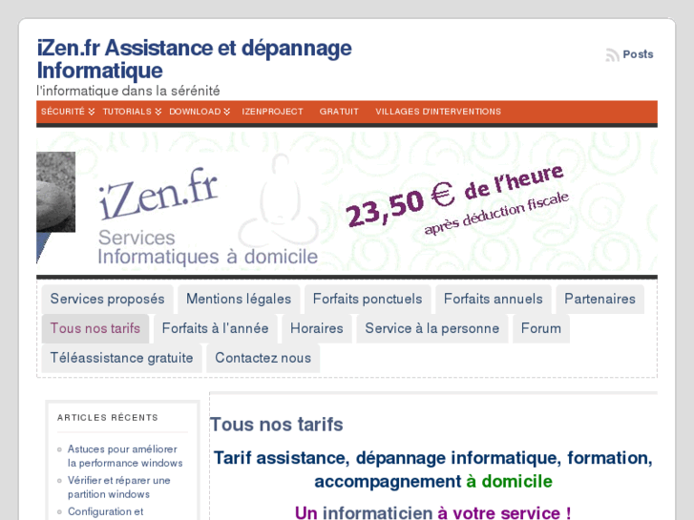694x520 pixels.
Task: Click the Tous nos tarifs page heading
Action: pyautogui.click(x=276, y=425)
